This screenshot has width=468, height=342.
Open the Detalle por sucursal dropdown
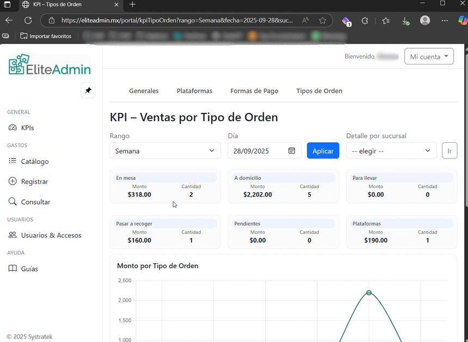[x=391, y=151]
